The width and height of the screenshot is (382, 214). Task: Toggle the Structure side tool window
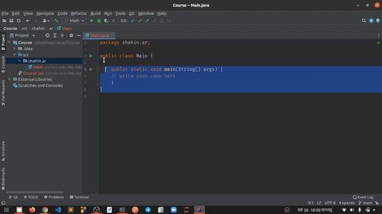pyautogui.click(x=3, y=150)
